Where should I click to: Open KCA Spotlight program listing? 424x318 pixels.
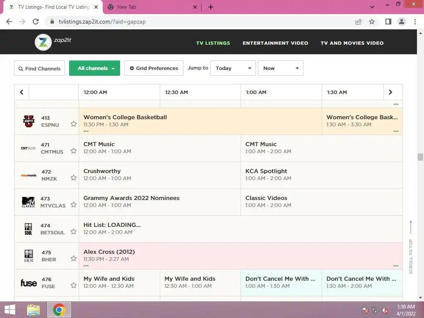(321, 175)
